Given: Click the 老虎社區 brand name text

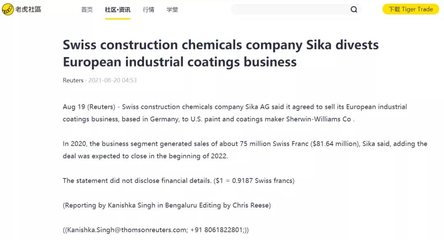Looking at the screenshot, I should pos(28,9).
